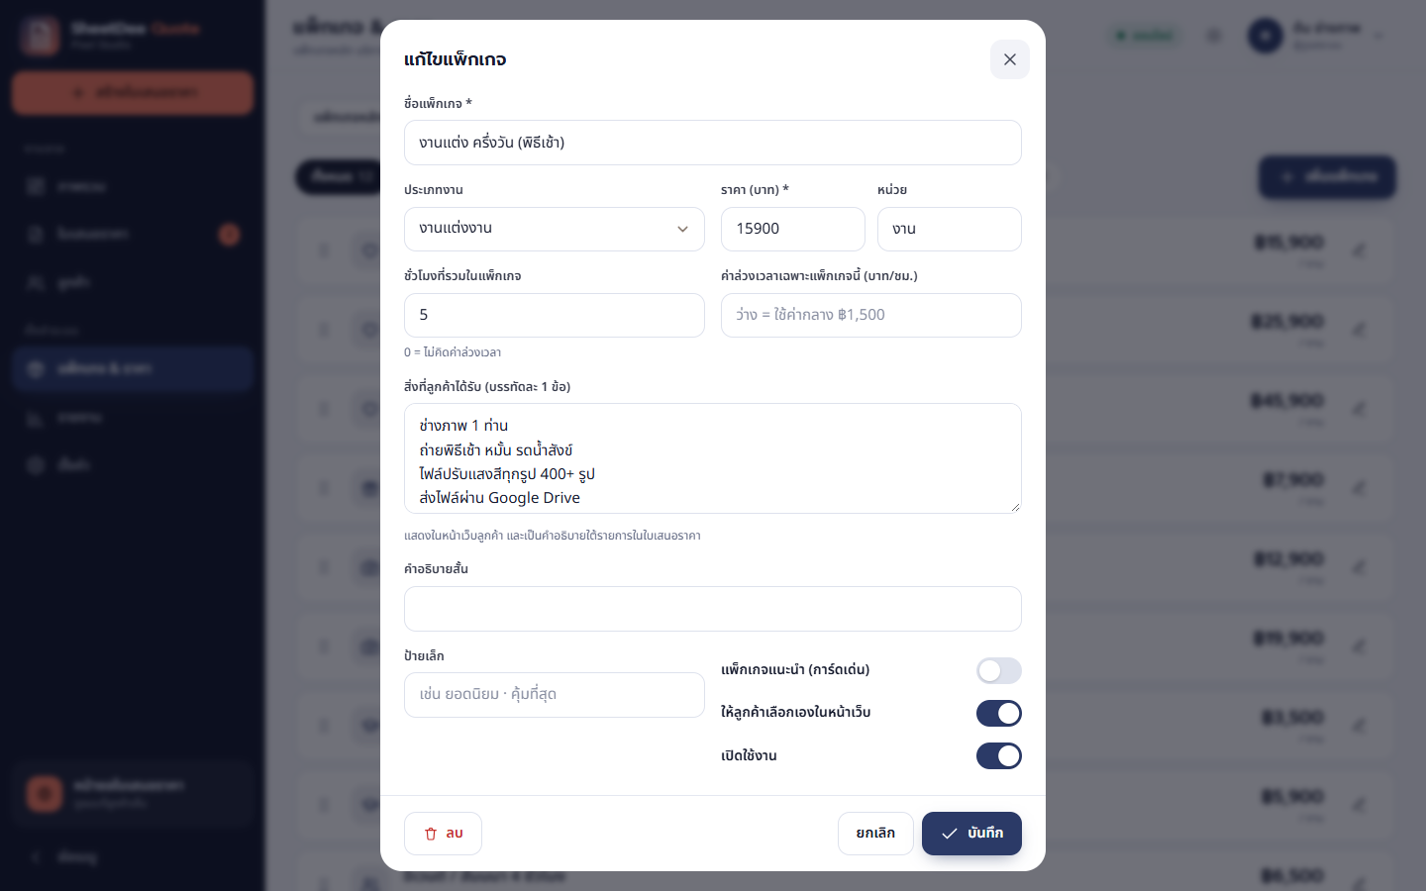Click the คำอธิบายสั้น input field
1426x891 pixels.
712,609
